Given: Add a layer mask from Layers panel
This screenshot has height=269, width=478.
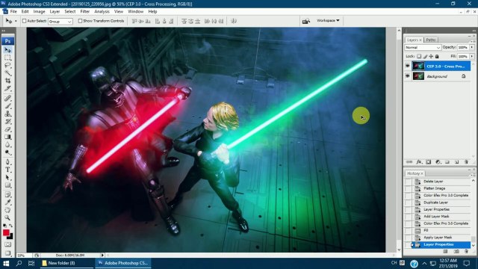Looking at the screenshot, I should (x=428, y=162).
